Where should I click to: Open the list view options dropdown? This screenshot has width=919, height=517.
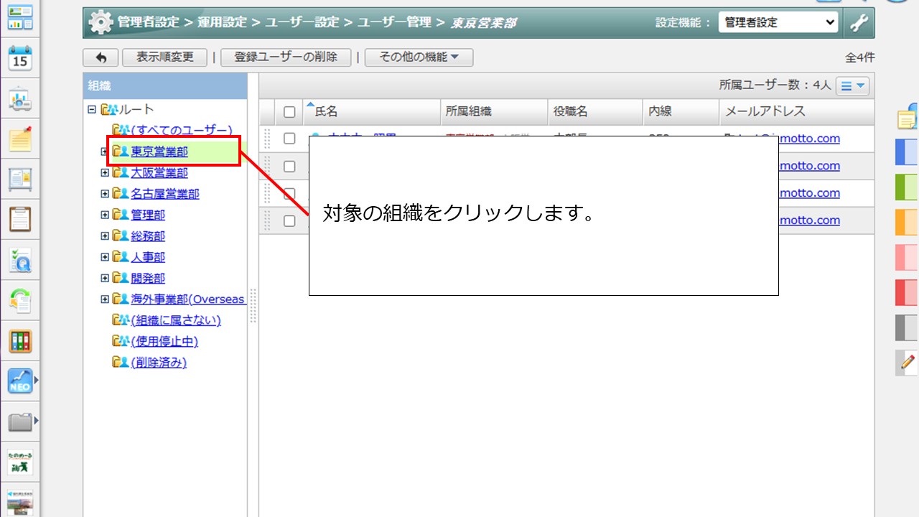(854, 86)
